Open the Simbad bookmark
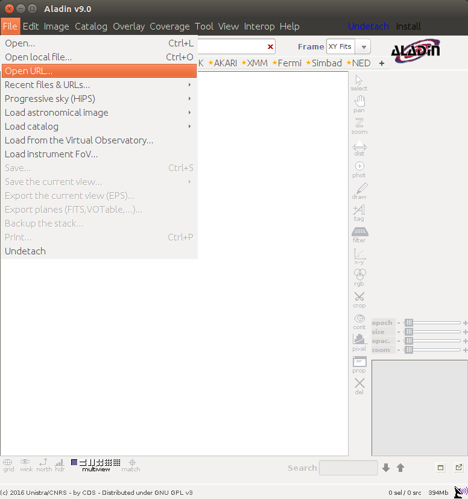Screen dimensions: 468x499 click(324, 63)
